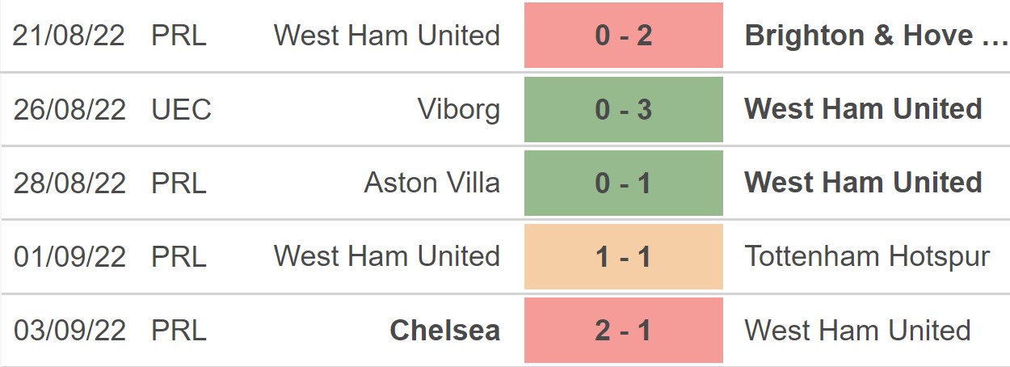Viewport: 1010px width, 367px height.
Task: Click the 0 - 2 score box
Action: [x=623, y=36]
